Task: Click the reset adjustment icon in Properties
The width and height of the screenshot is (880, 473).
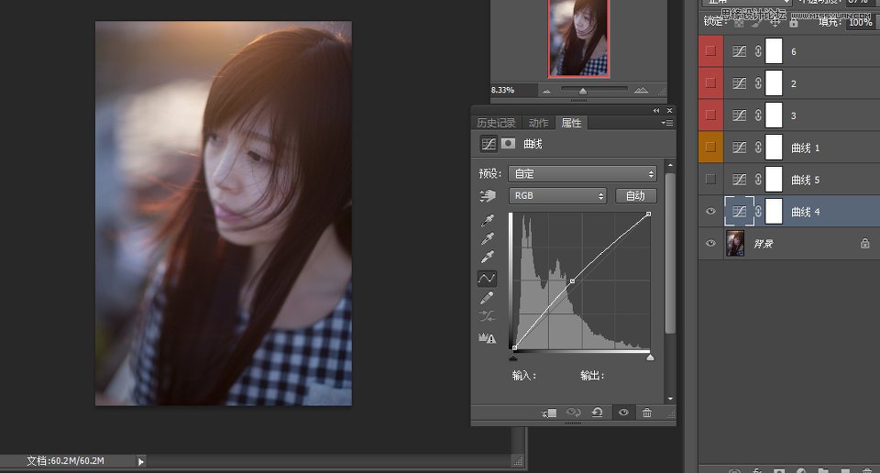Action: [598, 412]
